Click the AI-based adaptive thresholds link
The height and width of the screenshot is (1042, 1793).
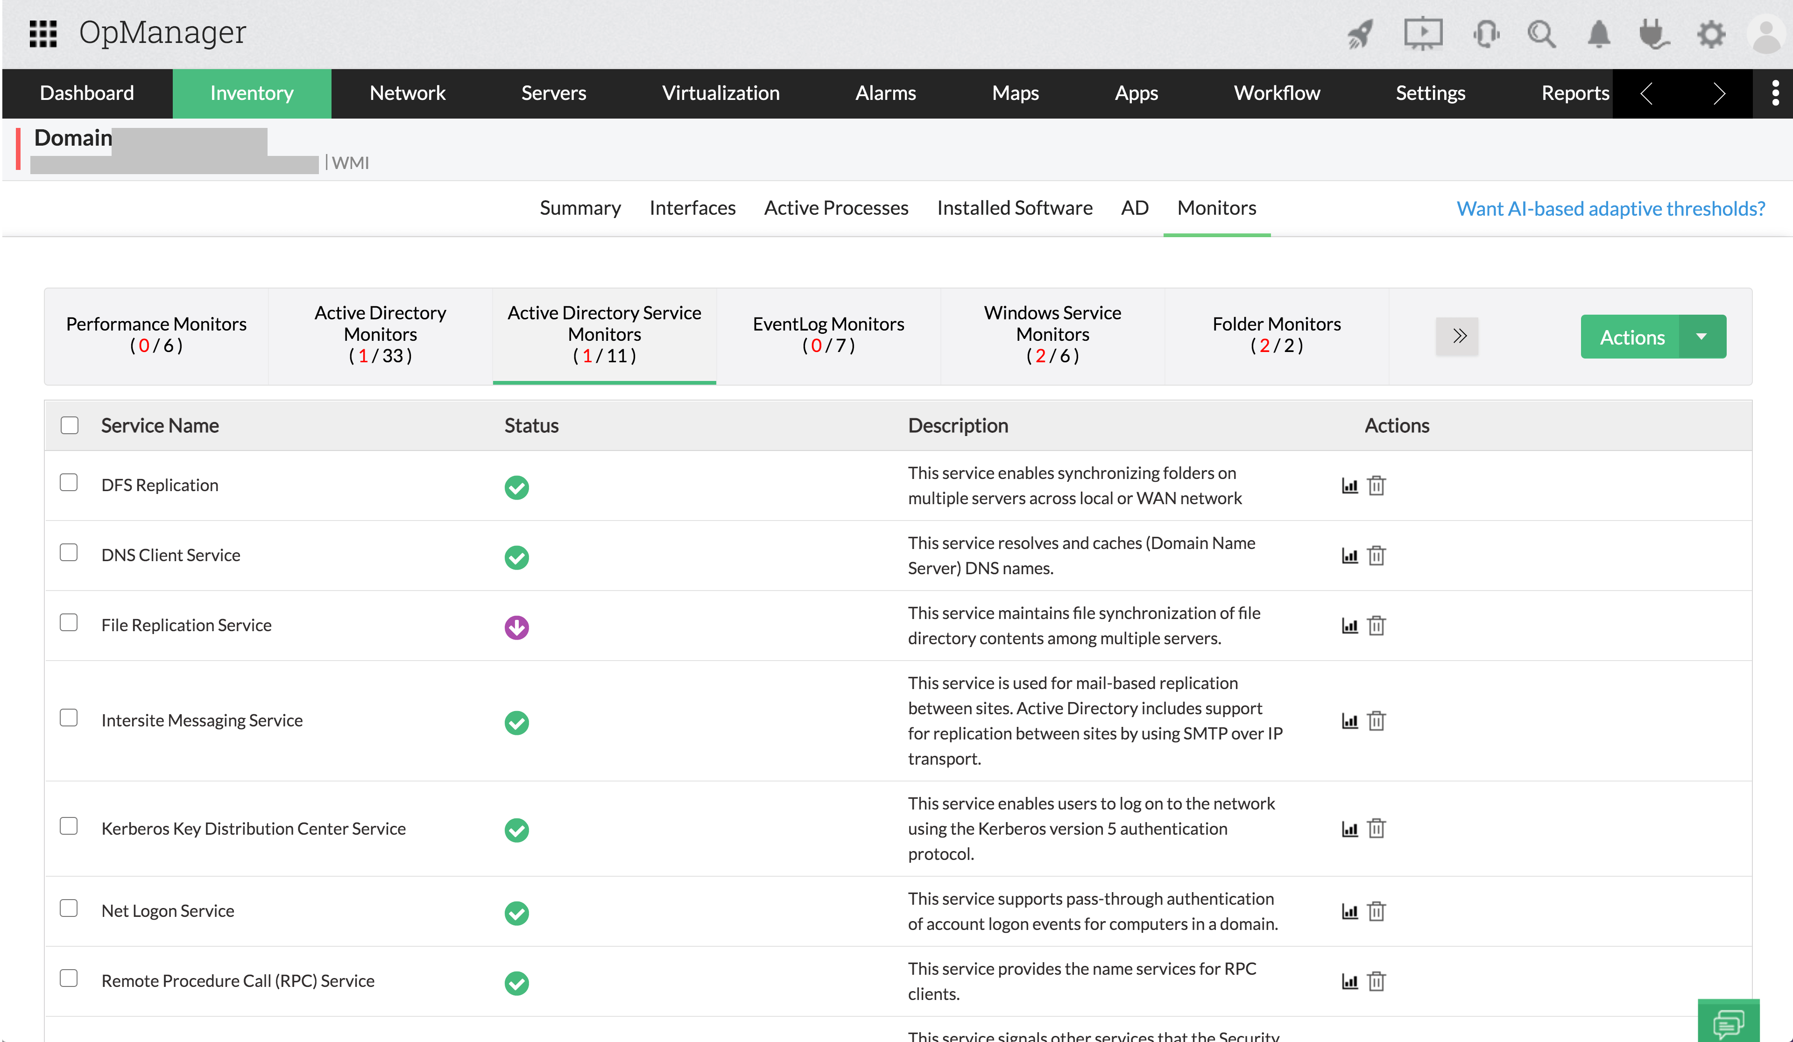click(x=1610, y=208)
